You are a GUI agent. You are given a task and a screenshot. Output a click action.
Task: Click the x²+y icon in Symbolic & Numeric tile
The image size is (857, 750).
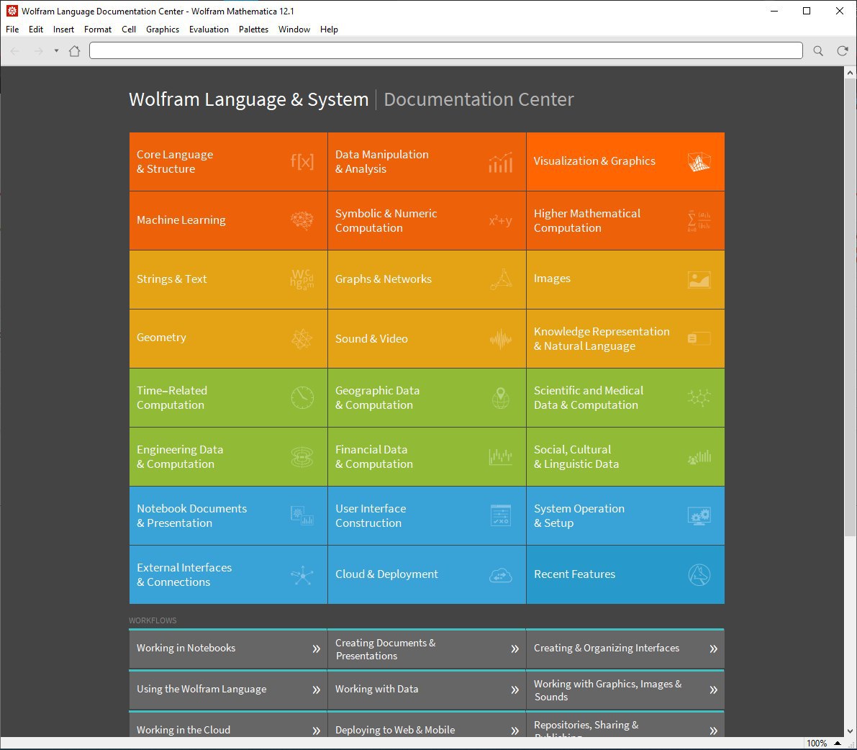(501, 220)
